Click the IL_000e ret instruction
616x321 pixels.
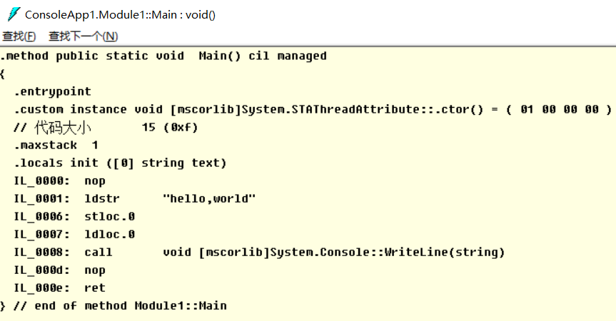pyautogui.click(x=59, y=288)
